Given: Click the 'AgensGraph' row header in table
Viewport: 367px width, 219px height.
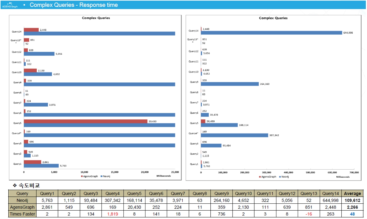Looking at the screenshot, I should click(22, 207).
